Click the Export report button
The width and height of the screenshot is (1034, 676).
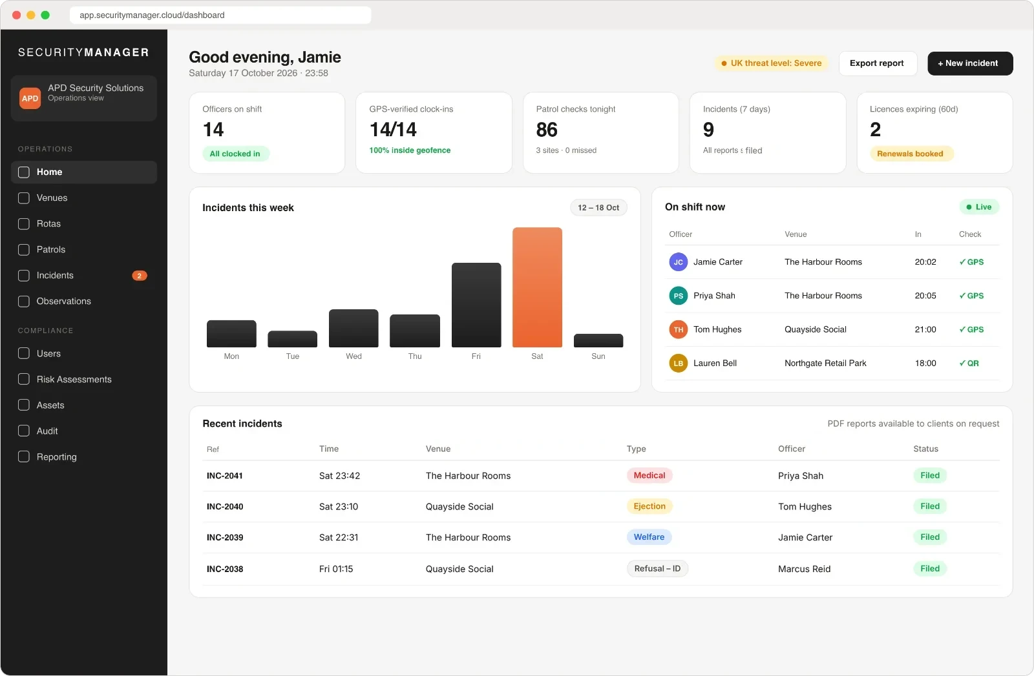[x=877, y=63]
